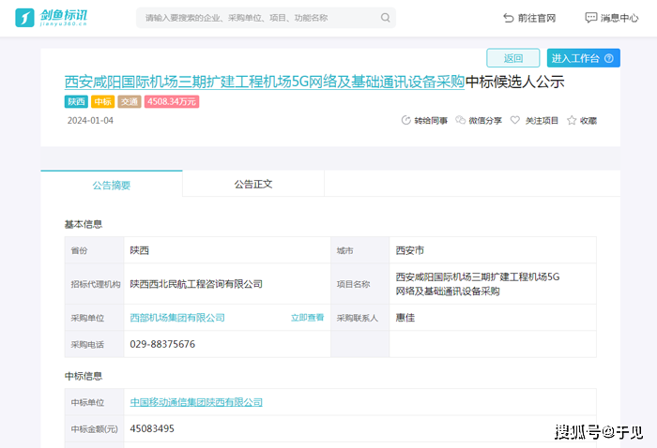Open 消息中心 text link
Viewport: 657px width, 448px height.
(x=619, y=18)
